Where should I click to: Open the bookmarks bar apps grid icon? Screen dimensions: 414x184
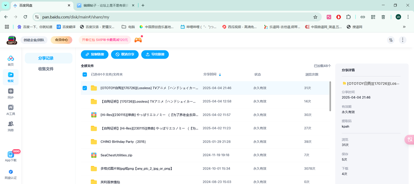6,27
